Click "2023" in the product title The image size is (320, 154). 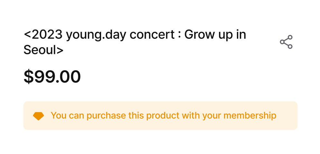47,35
